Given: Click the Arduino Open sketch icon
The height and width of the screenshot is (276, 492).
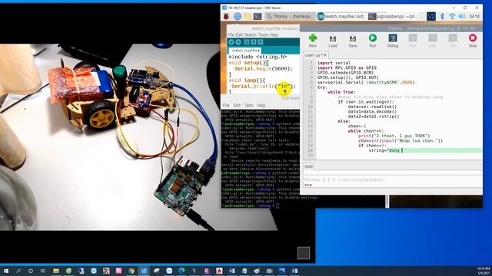Looking at the screenshot, I should 253,42.
